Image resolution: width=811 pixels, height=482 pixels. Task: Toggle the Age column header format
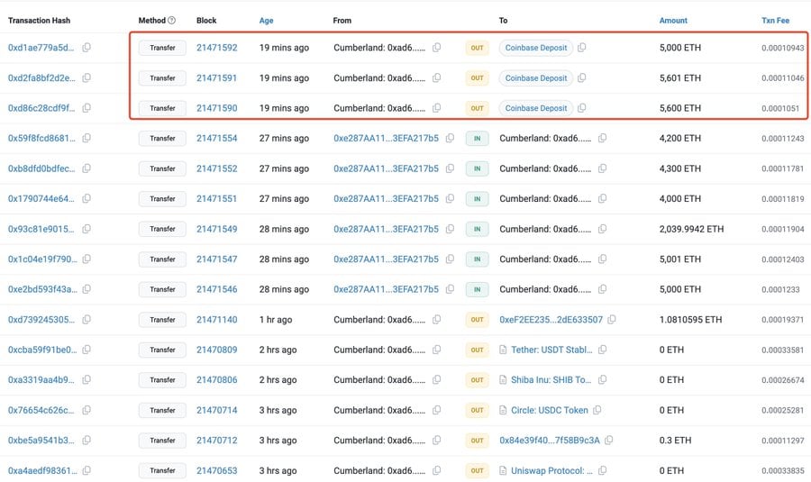[x=267, y=20]
